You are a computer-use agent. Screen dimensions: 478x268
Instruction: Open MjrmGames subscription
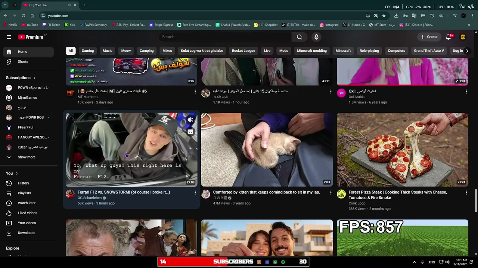[28, 98]
